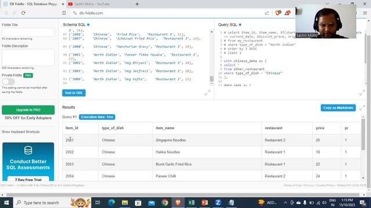Open Task View on the taskbar
This screenshot has width=371, height=208.
pyautogui.click(x=98, y=203)
